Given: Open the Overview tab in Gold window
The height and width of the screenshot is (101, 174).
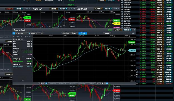Looking at the screenshot, I should pyautogui.click(x=66, y=33).
